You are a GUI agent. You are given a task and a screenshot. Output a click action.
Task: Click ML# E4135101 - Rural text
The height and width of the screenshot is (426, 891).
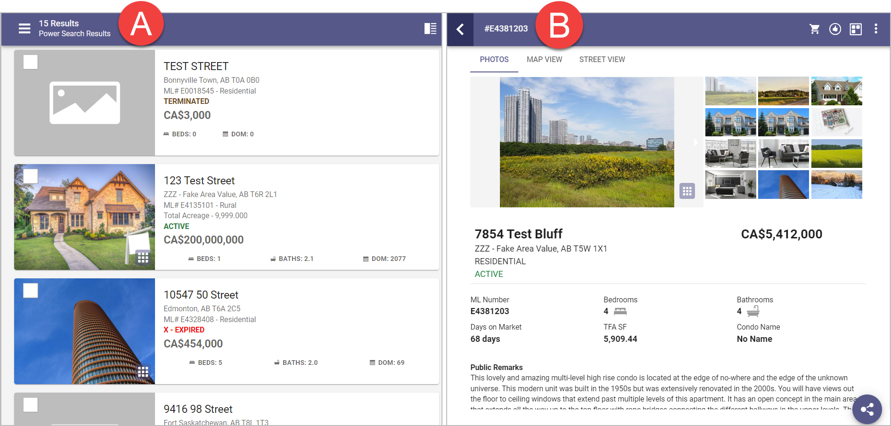tap(200, 205)
